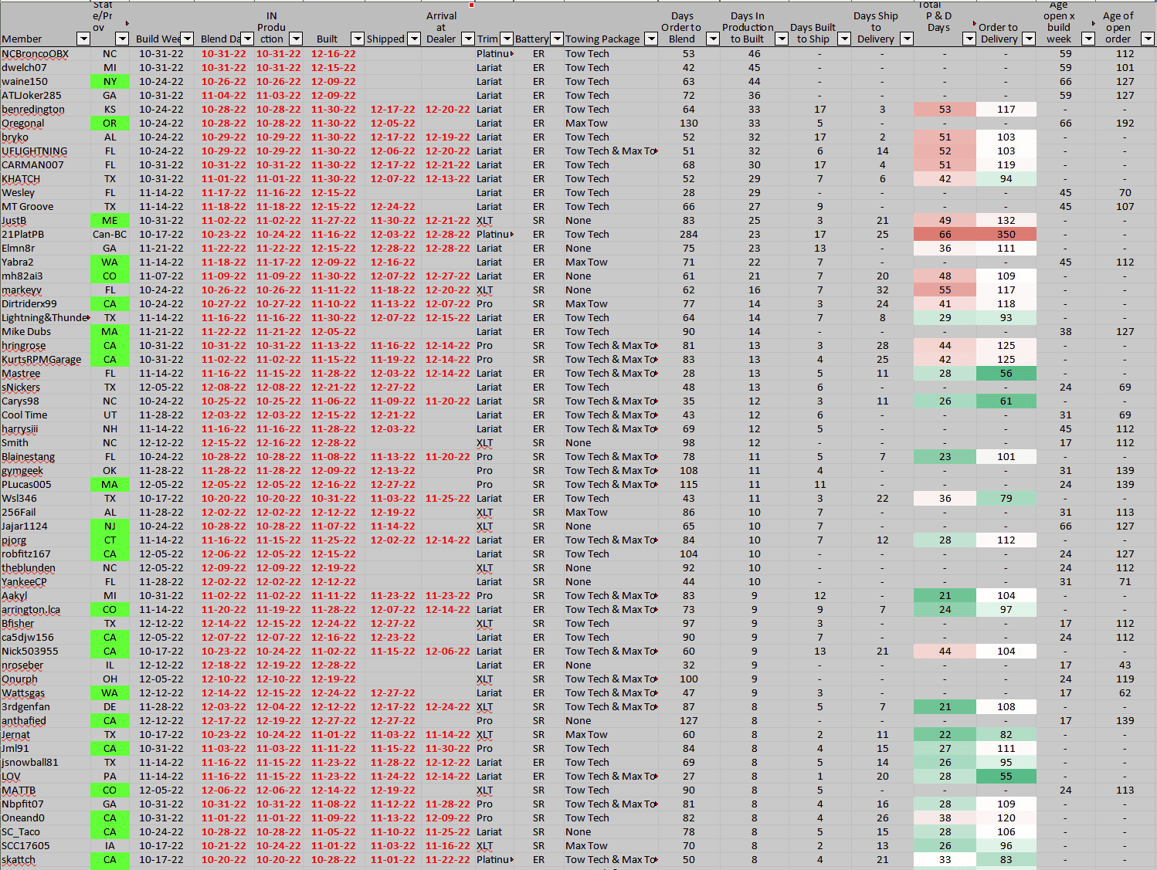1157x870 pixels.
Task: Select the dark red 350 Order to Delivery cell
Action: [x=1006, y=235]
